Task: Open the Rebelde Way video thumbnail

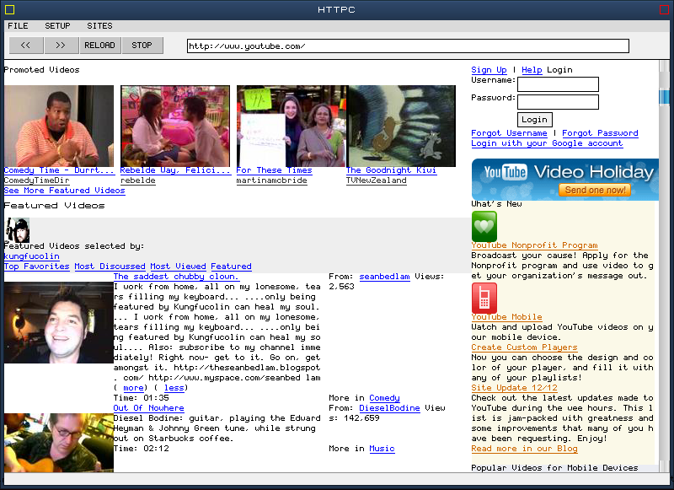Action: tap(175, 126)
